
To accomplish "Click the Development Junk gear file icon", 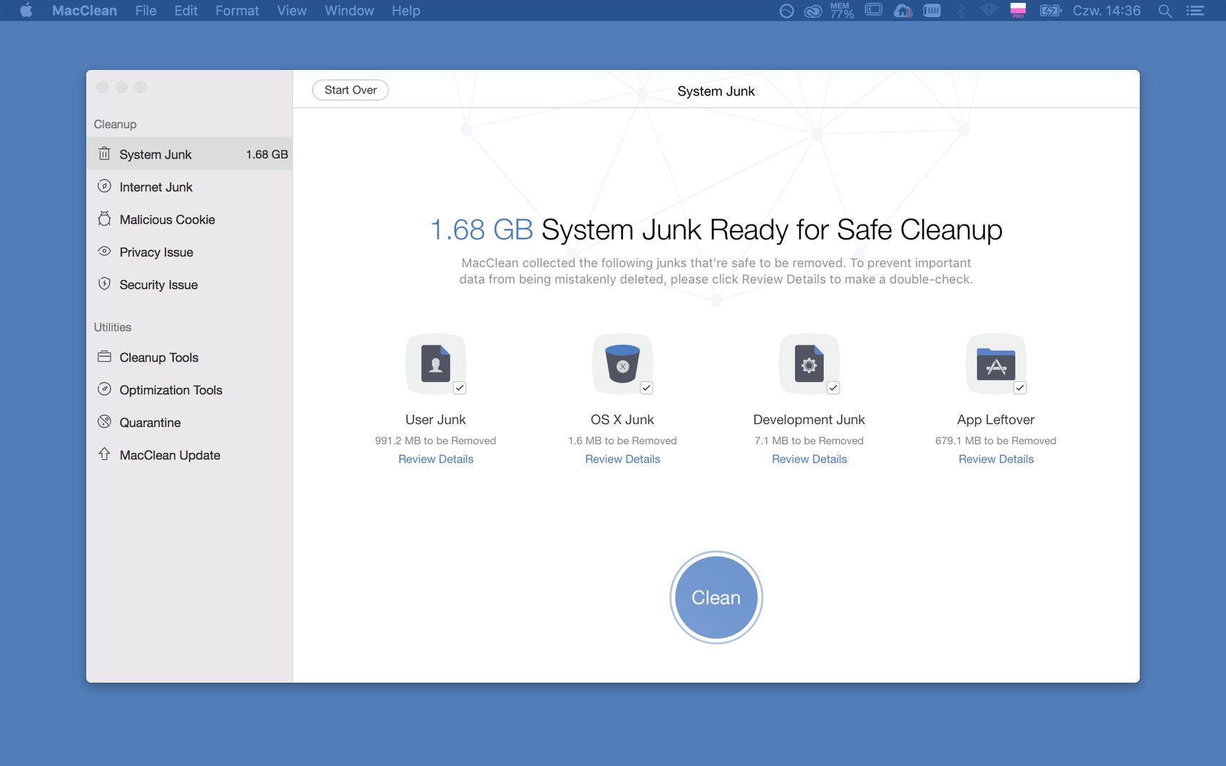I will [x=809, y=363].
